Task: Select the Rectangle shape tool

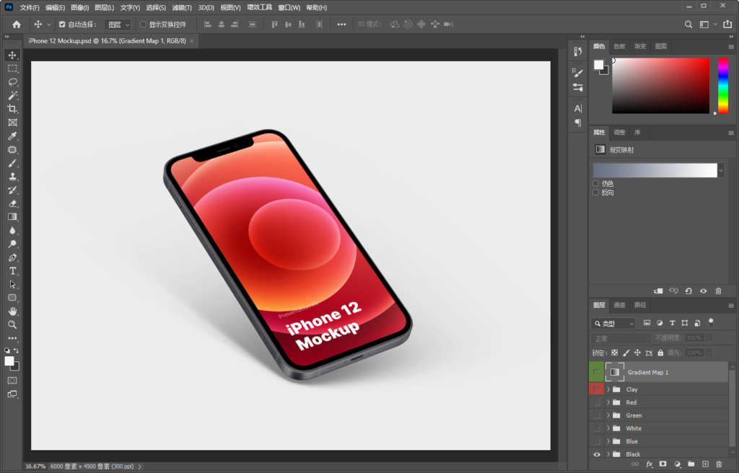Action: click(12, 298)
